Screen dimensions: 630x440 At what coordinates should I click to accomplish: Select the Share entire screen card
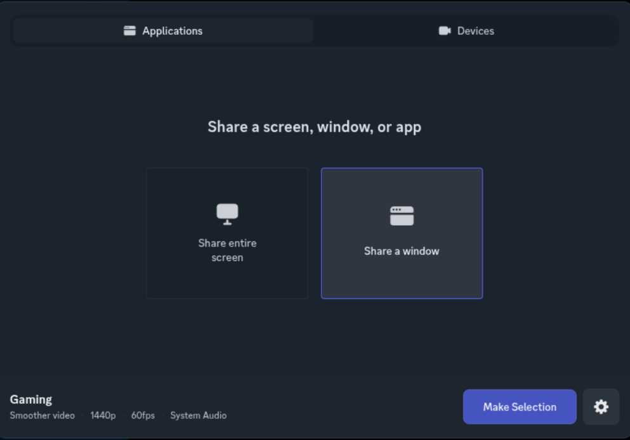click(x=227, y=233)
